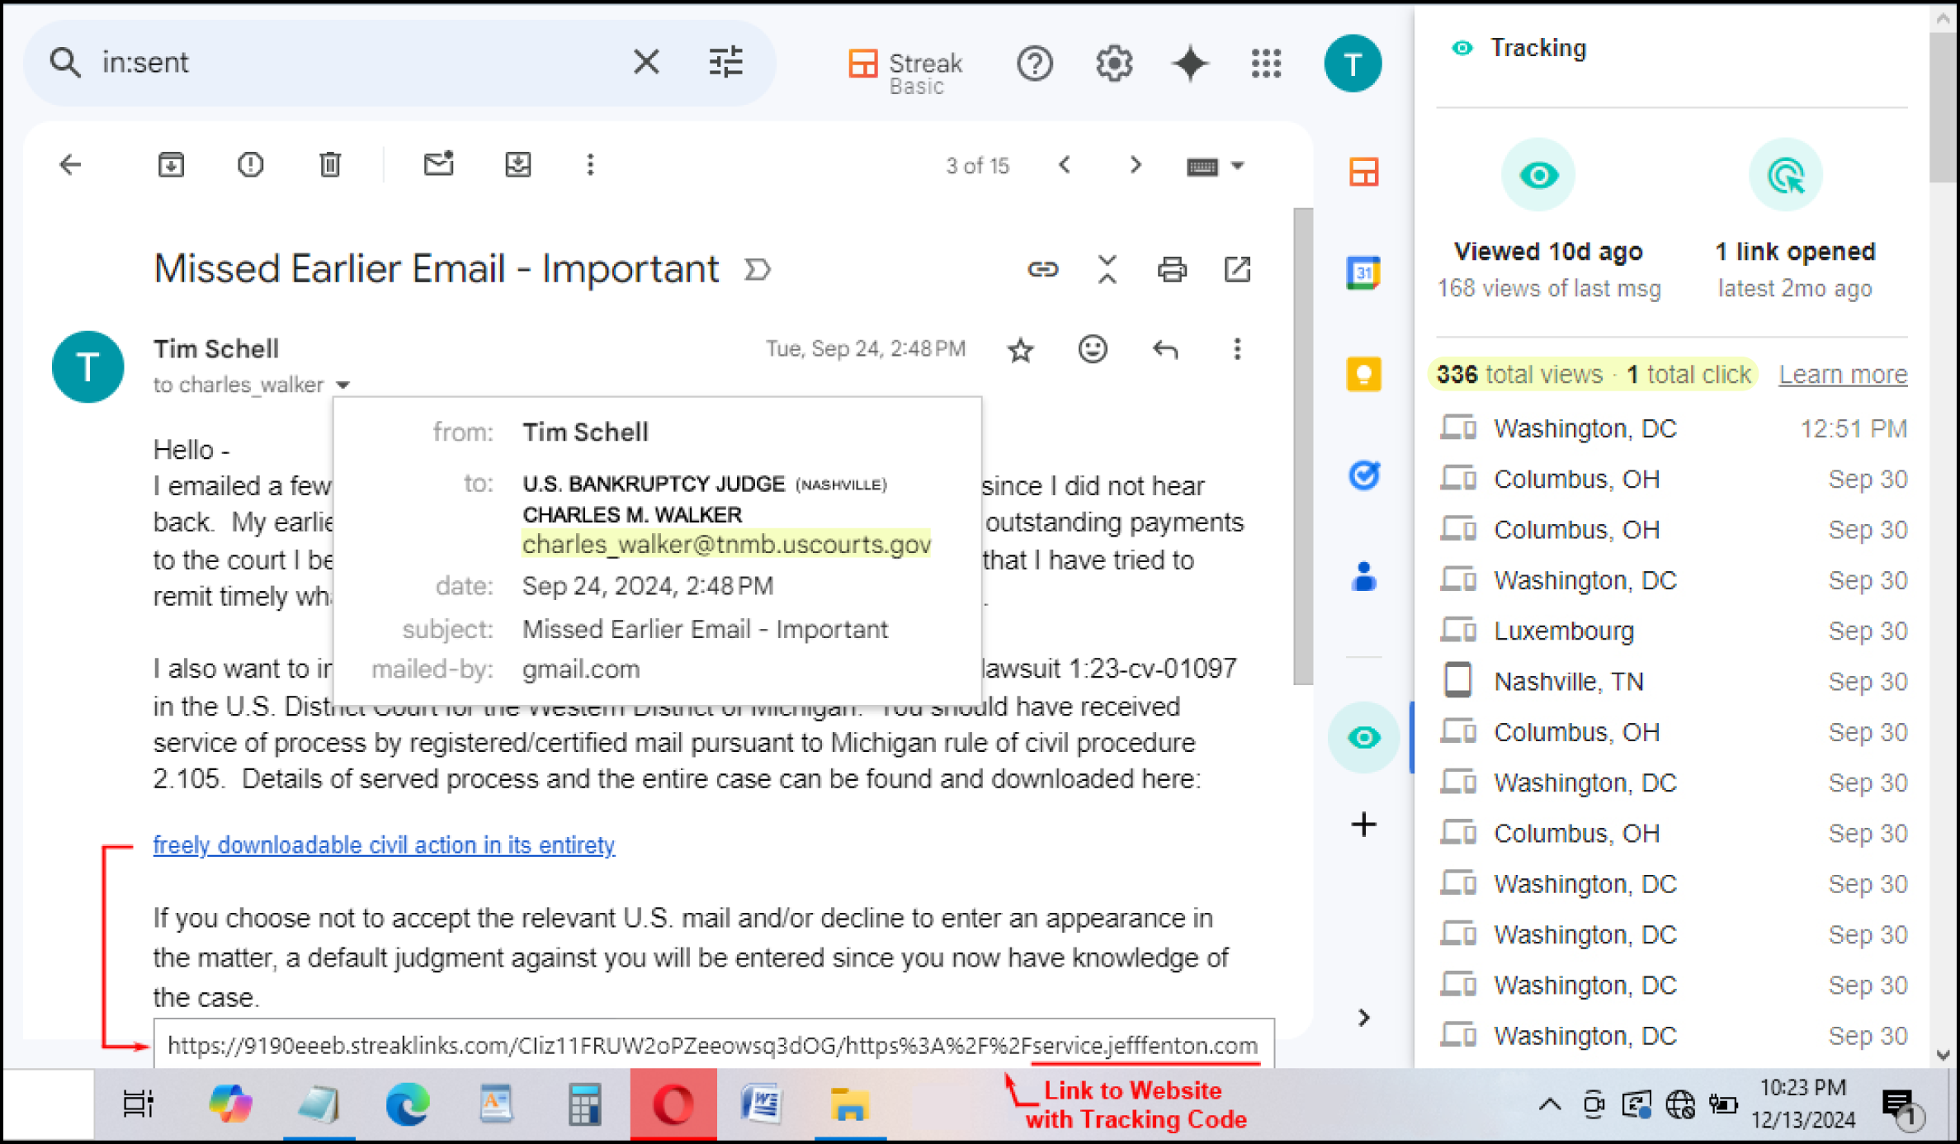Delete this email with trash icon
The height and width of the screenshot is (1144, 1960).
(329, 165)
